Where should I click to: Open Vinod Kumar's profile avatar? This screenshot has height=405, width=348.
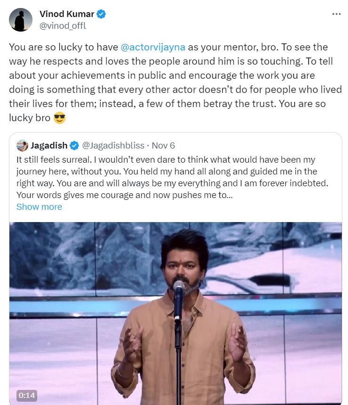pyautogui.click(x=21, y=20)
